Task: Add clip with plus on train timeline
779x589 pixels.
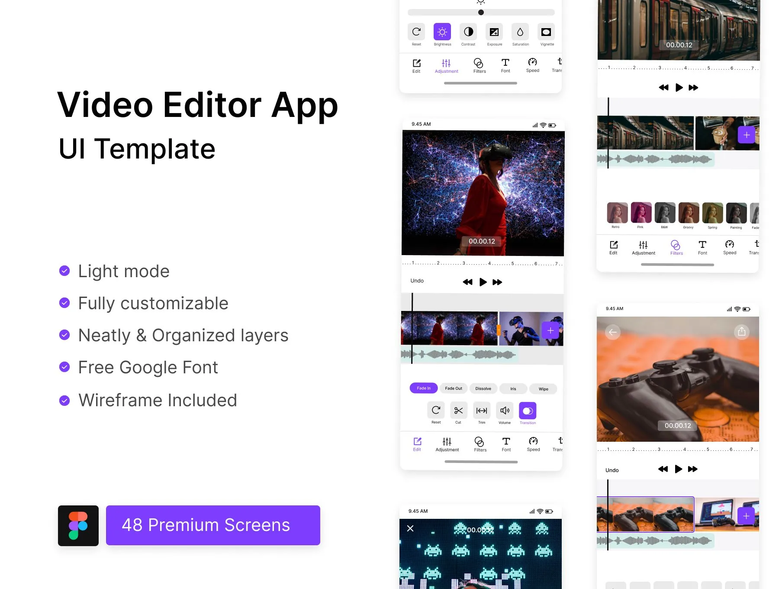Action: tap(747, 135)
